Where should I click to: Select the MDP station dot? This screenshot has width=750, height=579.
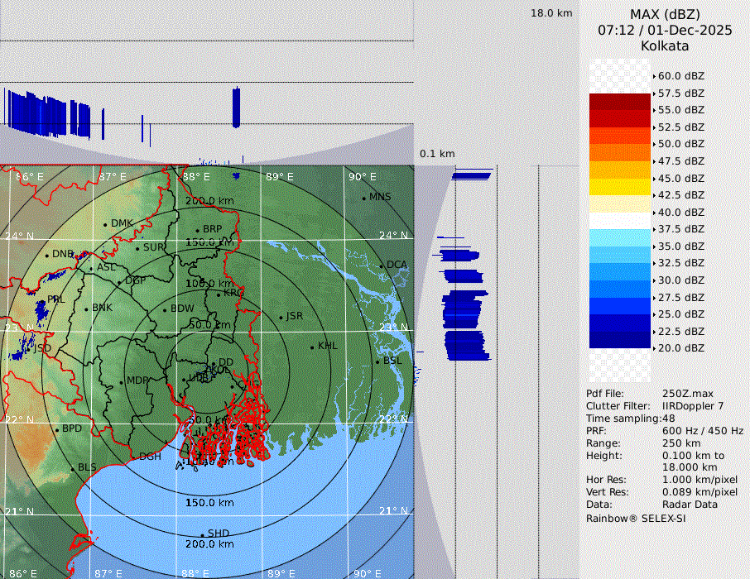(121, 381)
